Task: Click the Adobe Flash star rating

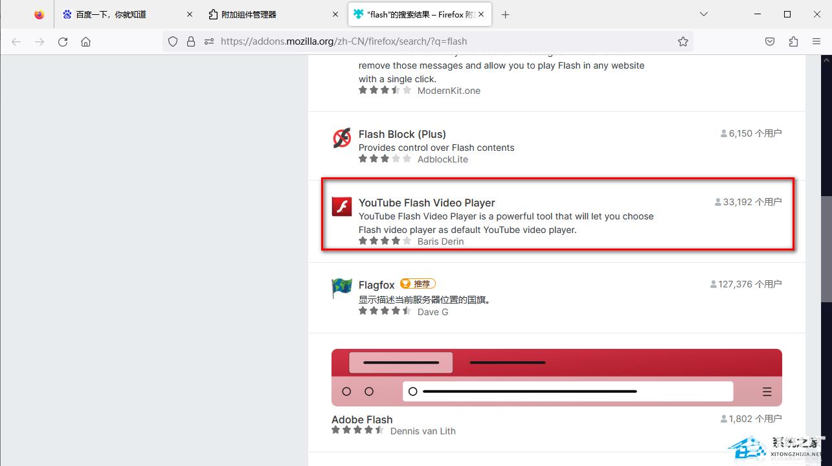Action: click(357, 430)
